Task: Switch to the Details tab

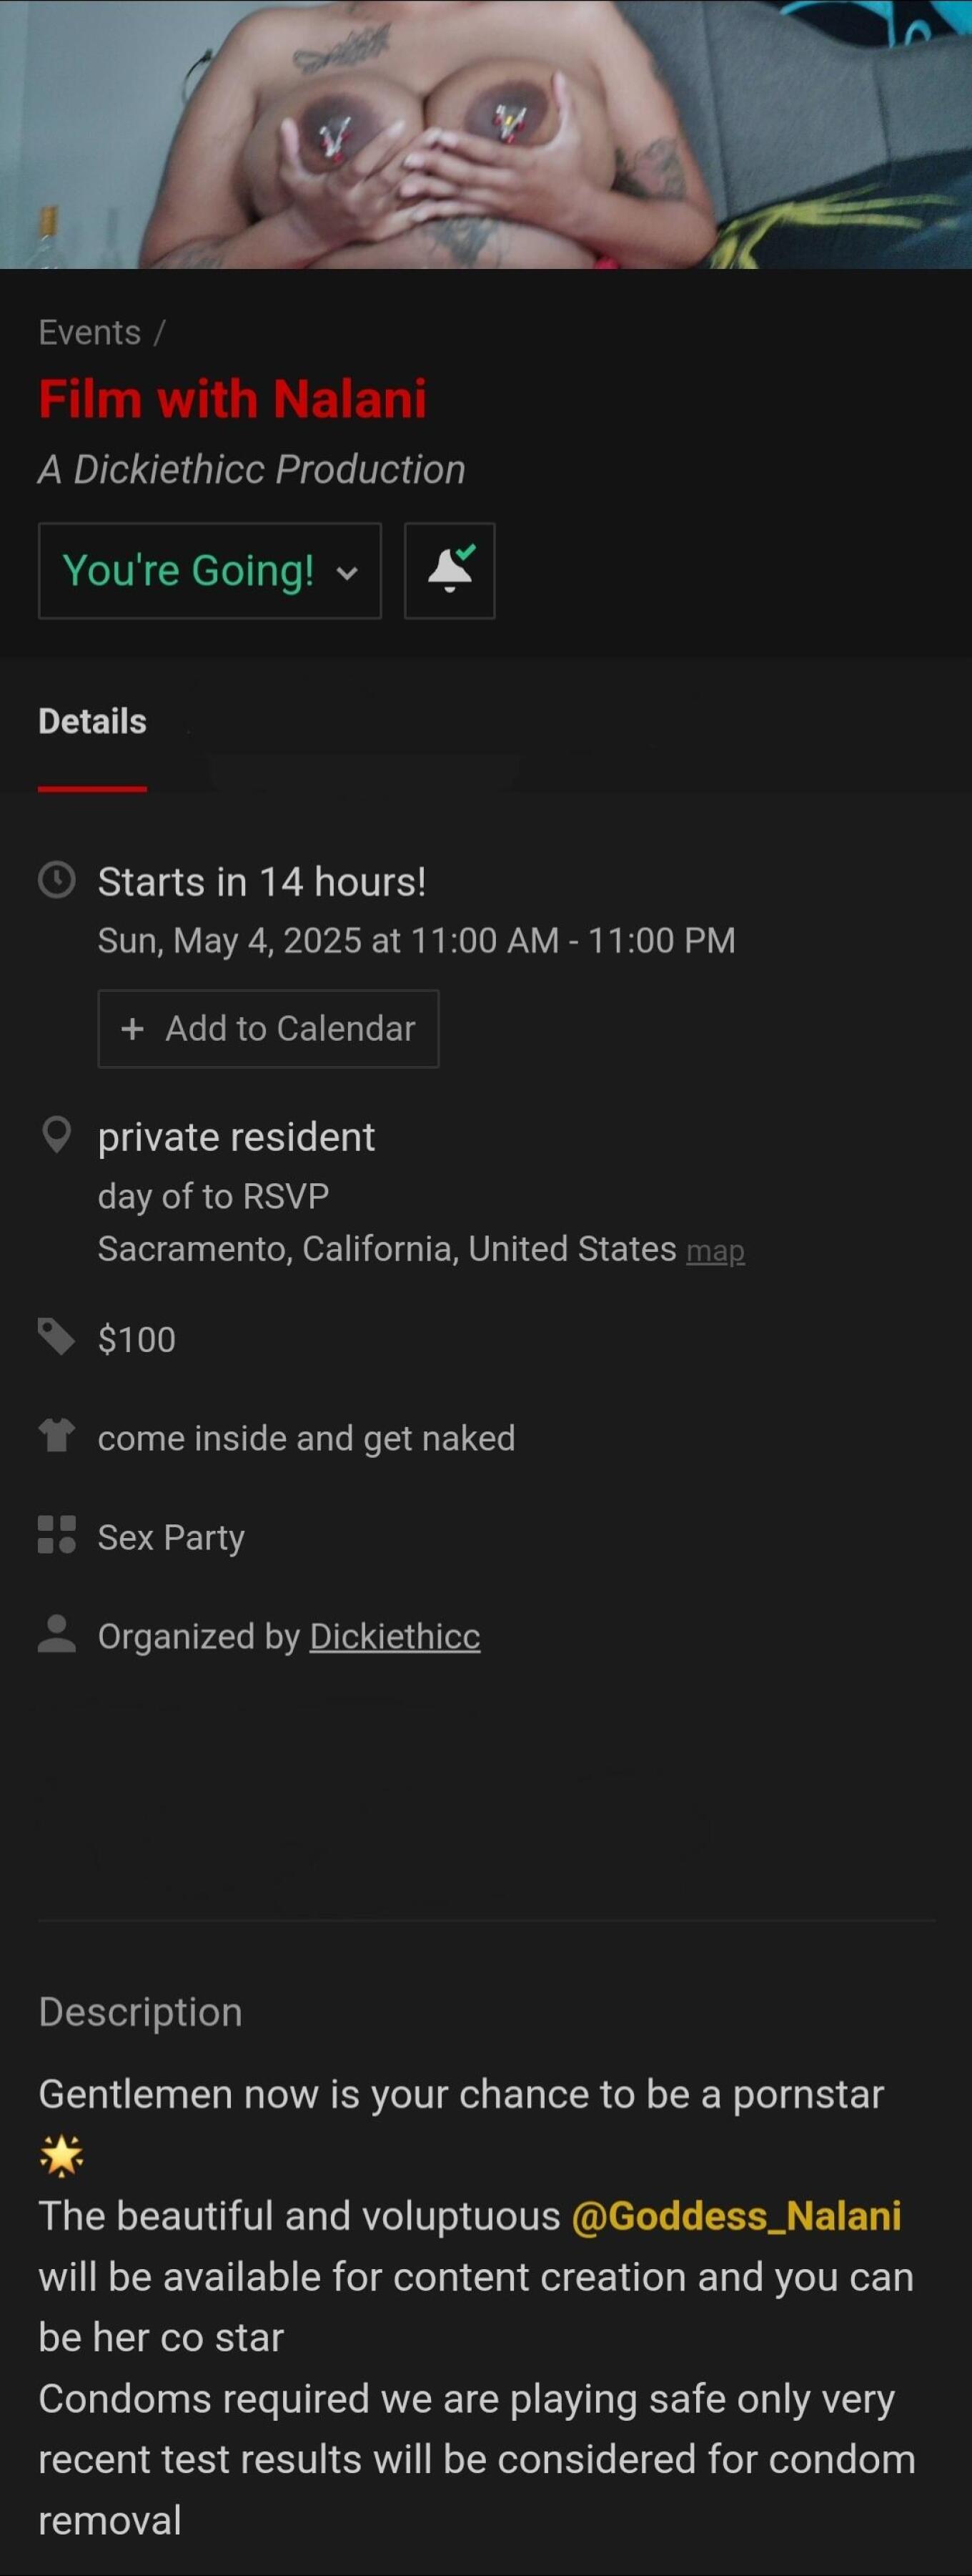Action: tap(92, 721)
